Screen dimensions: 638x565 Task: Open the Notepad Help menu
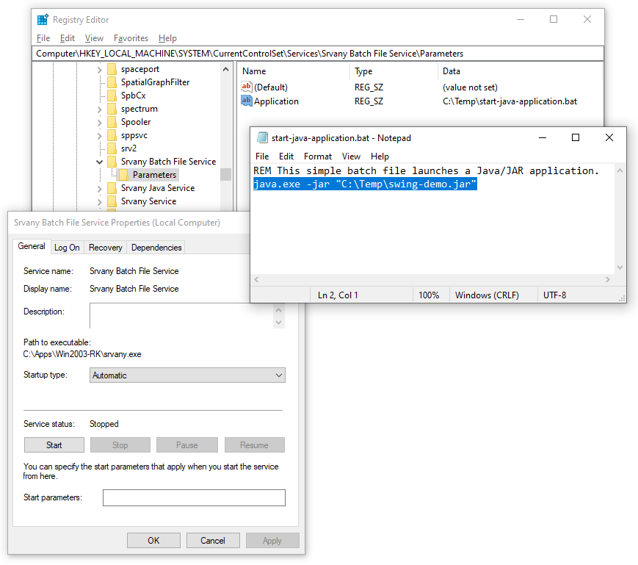click(380, 156)
